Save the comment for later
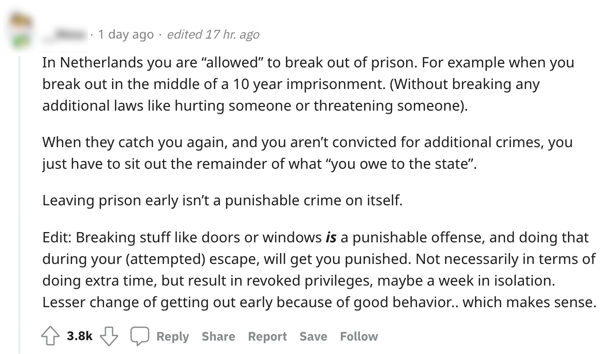 point(313,337)
